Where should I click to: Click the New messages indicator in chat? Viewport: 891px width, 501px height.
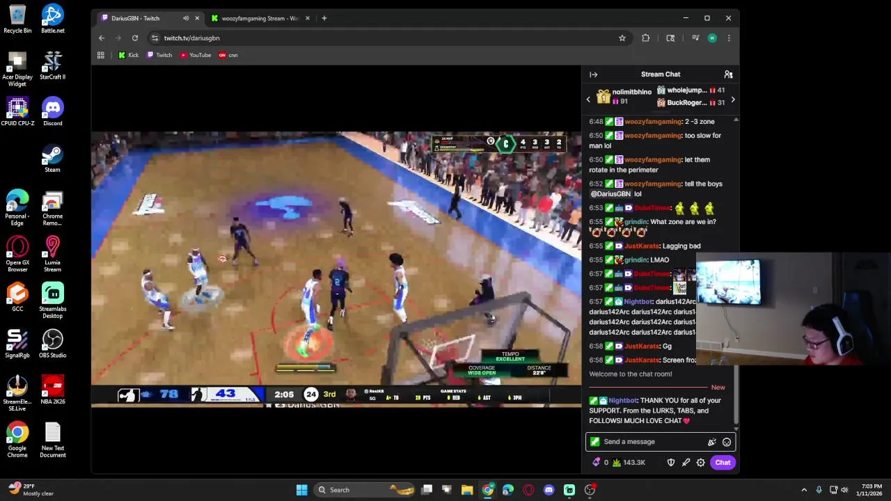(x=718, y=388)
